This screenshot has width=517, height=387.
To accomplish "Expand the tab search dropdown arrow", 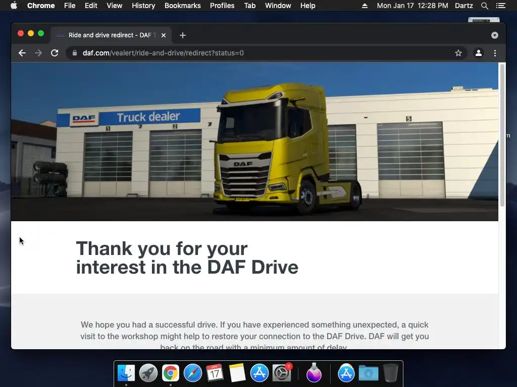I will (495, 35).
